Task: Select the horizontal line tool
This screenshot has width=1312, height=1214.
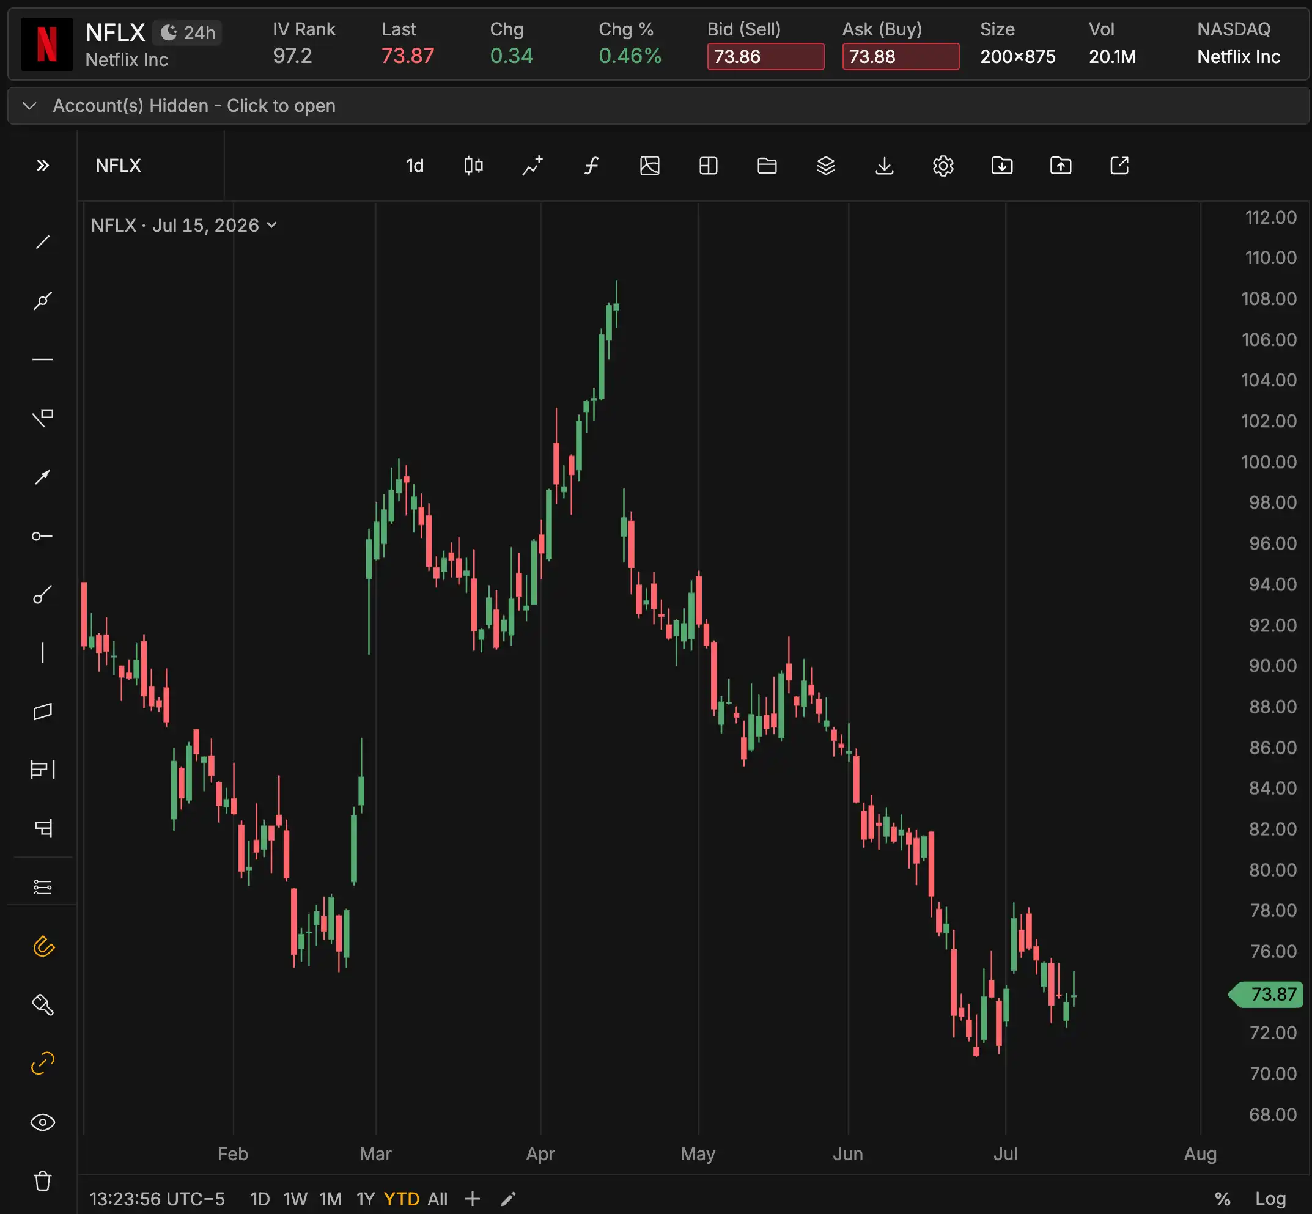Action: (x=43, y=359)
